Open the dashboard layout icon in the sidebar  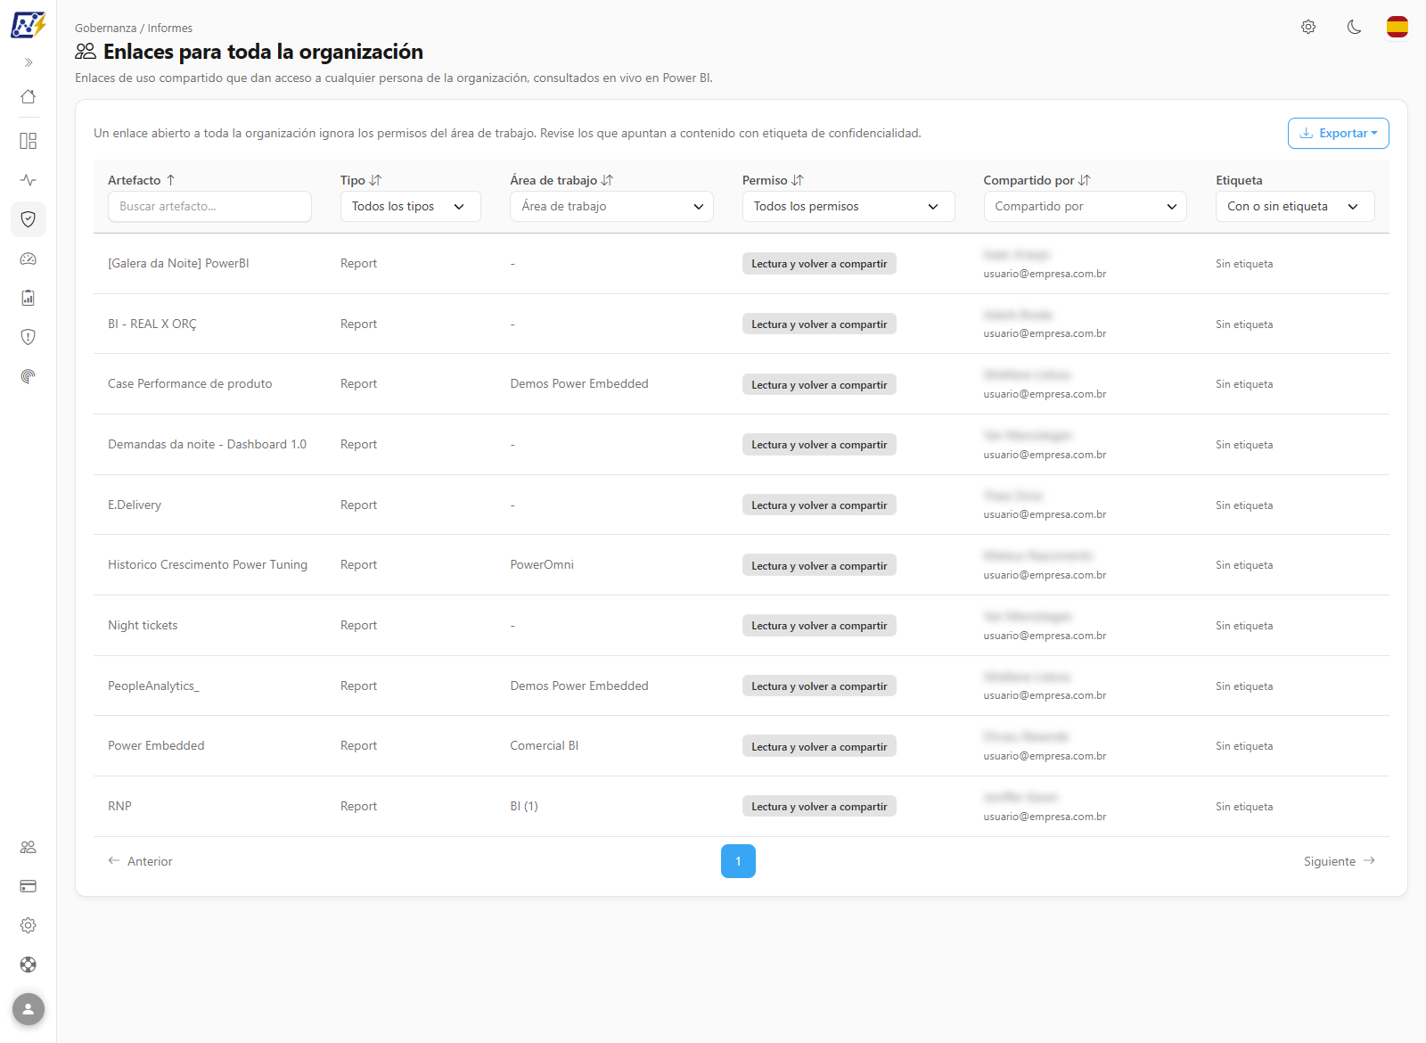click(x=29, y=141)
